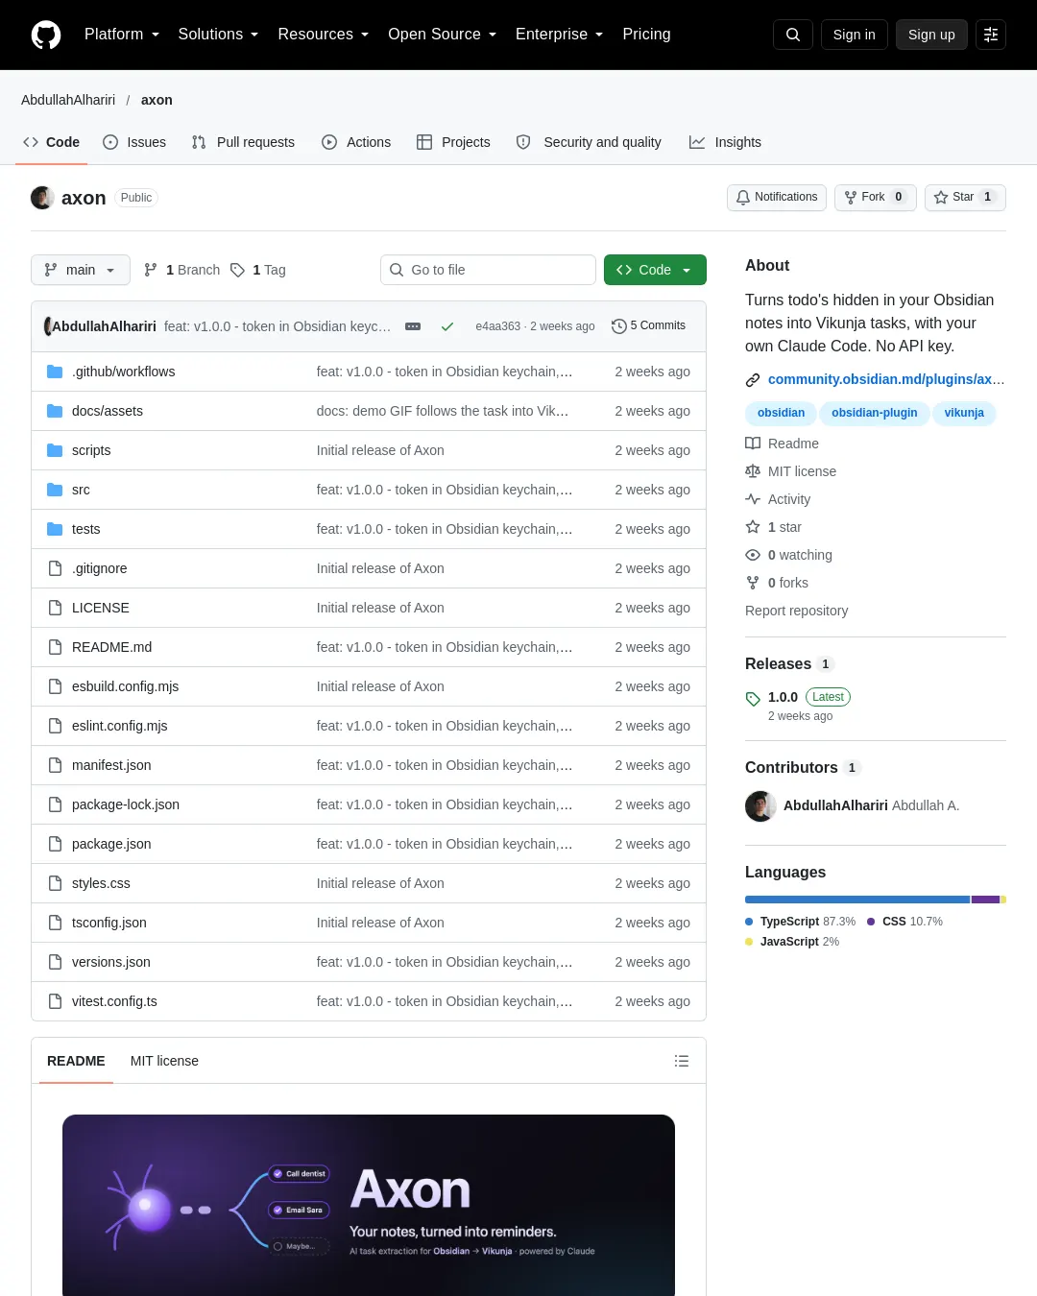1037x1296 pixels.
Task: Open the Insights tab
Action: [725, 142]
